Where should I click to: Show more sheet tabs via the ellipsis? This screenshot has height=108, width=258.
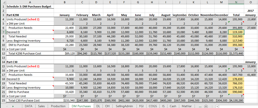tap(200, 106)
